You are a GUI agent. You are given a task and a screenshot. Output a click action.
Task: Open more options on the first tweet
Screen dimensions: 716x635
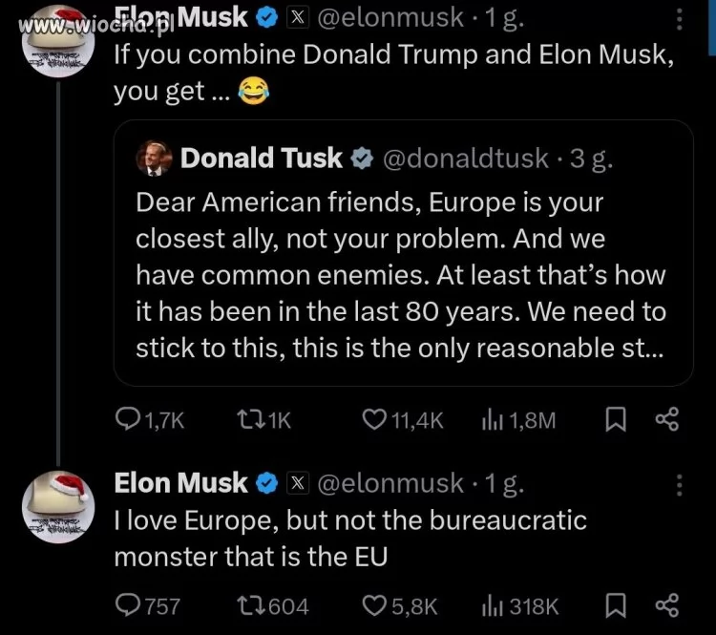[679, 21]
